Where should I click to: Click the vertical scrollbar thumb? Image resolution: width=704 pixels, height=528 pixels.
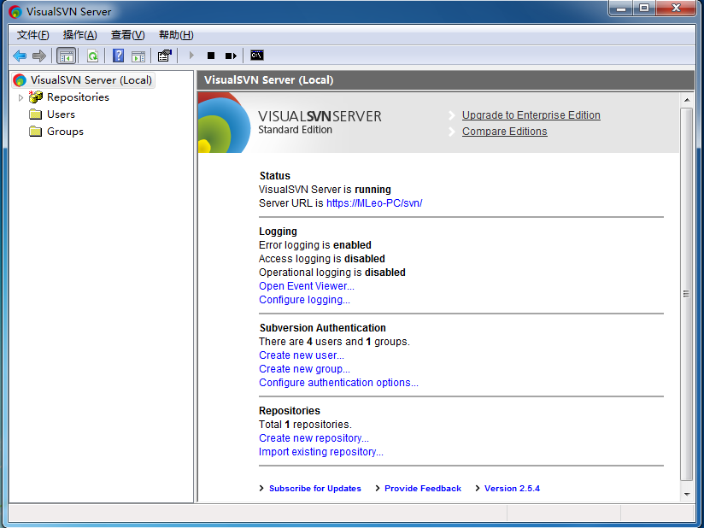pos(687,294)
